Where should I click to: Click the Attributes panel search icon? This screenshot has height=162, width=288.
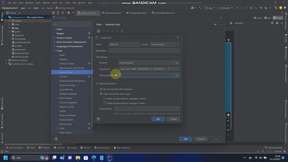pos(272,23)
